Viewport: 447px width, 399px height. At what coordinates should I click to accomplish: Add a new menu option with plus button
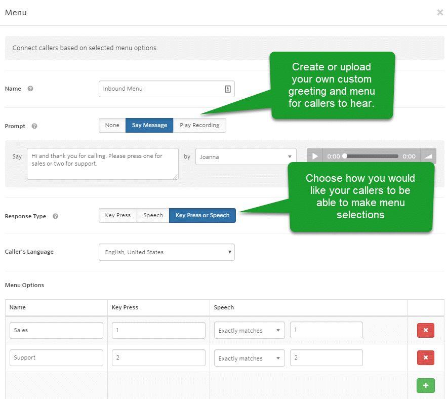point(426,386)
